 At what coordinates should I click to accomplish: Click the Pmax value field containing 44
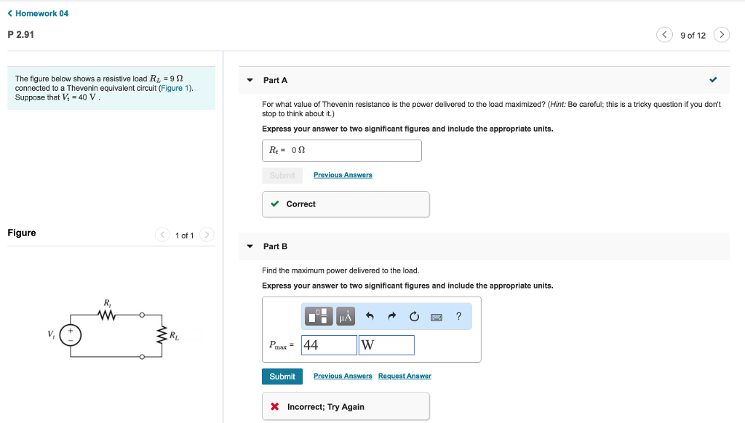pos(329,345)
